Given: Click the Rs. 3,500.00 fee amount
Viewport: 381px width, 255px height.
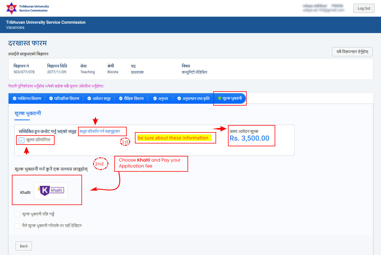Looking at the screenshot, I should (249, 138).
